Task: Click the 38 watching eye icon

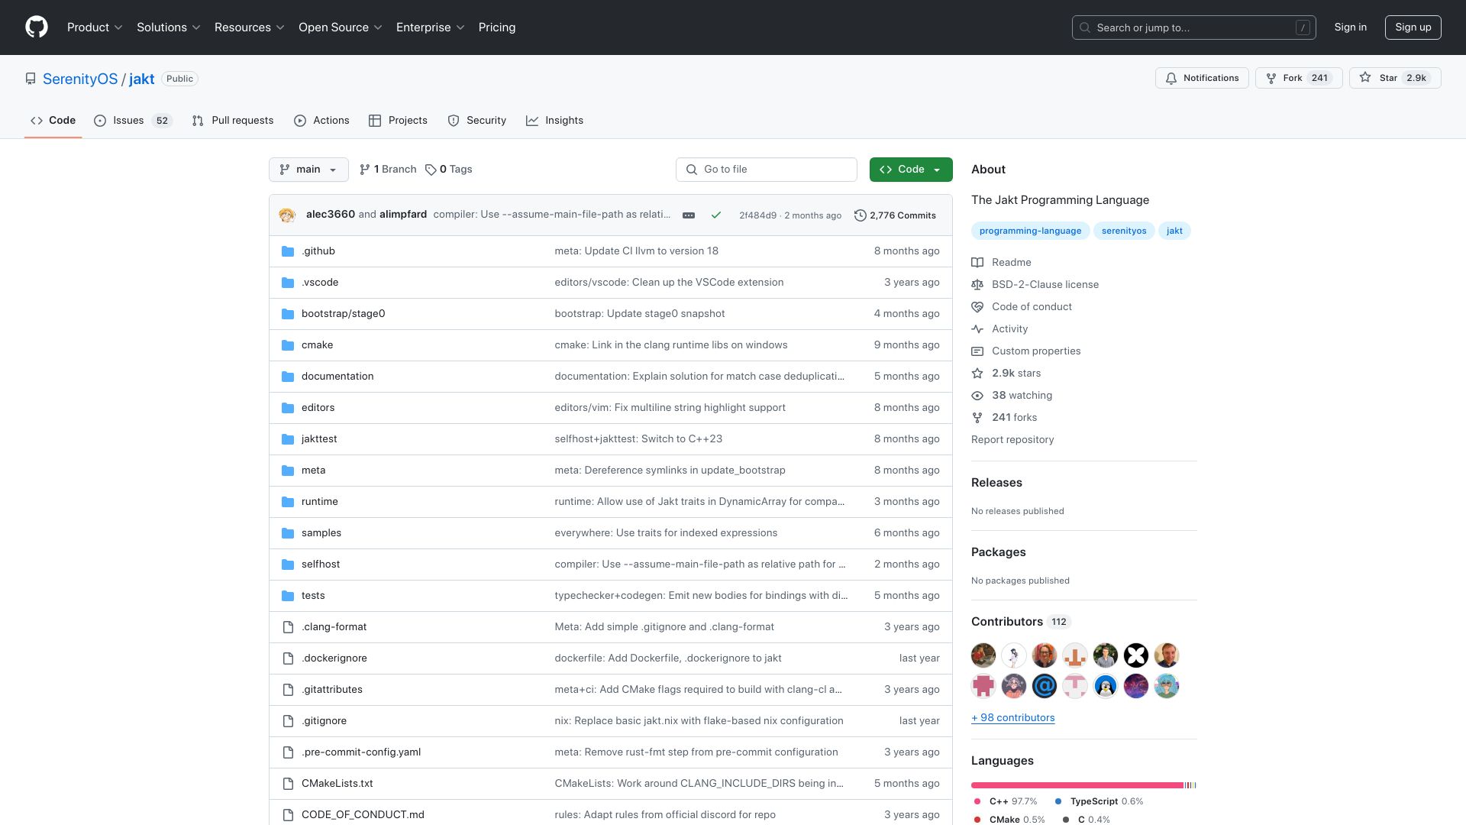Action: 977,396
